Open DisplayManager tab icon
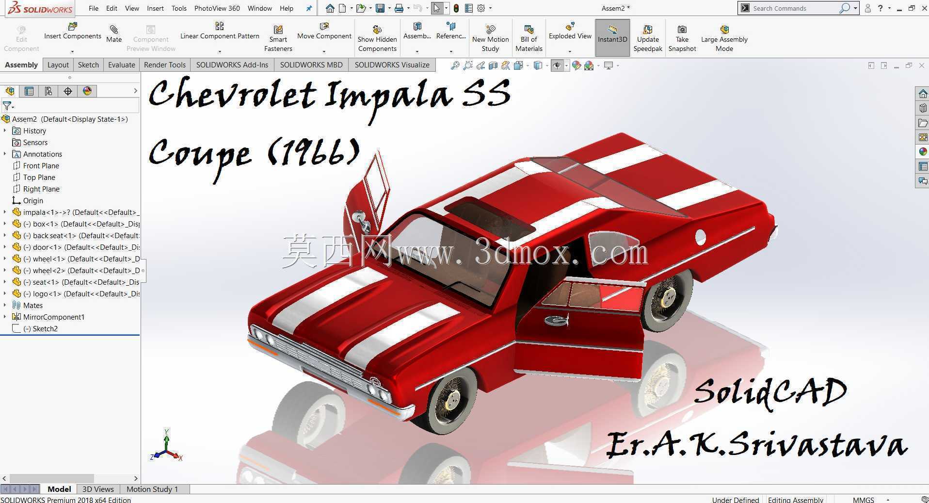The height and width of the screenshot is (503, 929). [87, 91]
